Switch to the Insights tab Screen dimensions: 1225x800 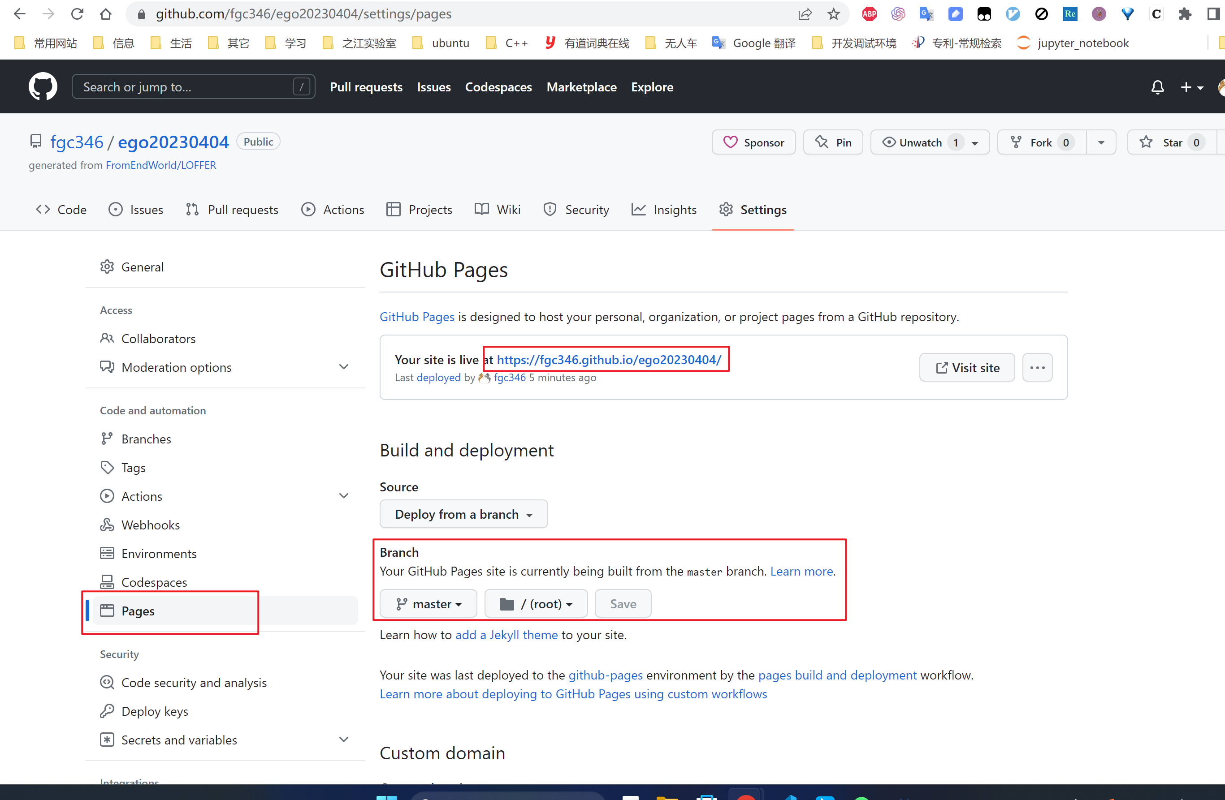tap(664, 209)
